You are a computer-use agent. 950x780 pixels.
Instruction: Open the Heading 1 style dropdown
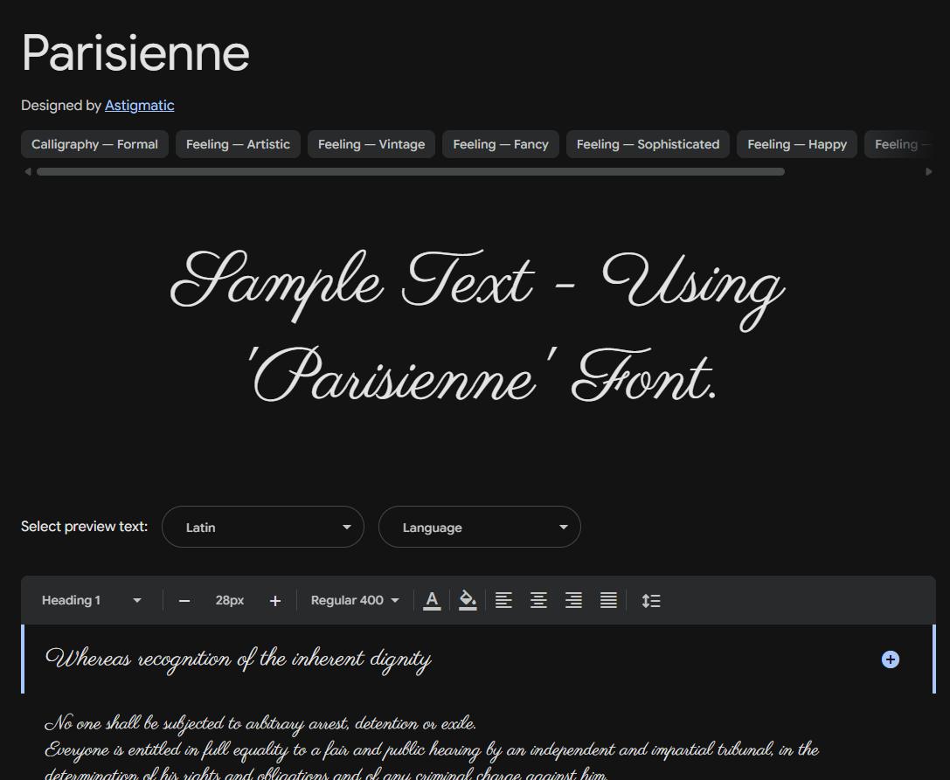[91, 600]
